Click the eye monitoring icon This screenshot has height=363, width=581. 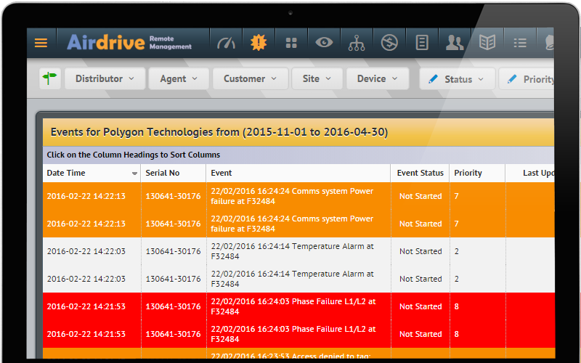pos(324,43)
